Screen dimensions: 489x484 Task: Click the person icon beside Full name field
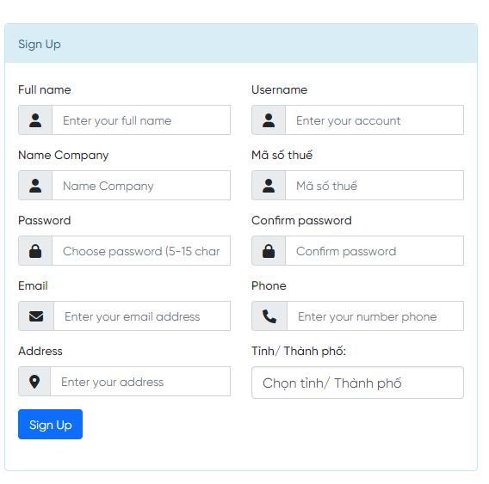[35, 120]
